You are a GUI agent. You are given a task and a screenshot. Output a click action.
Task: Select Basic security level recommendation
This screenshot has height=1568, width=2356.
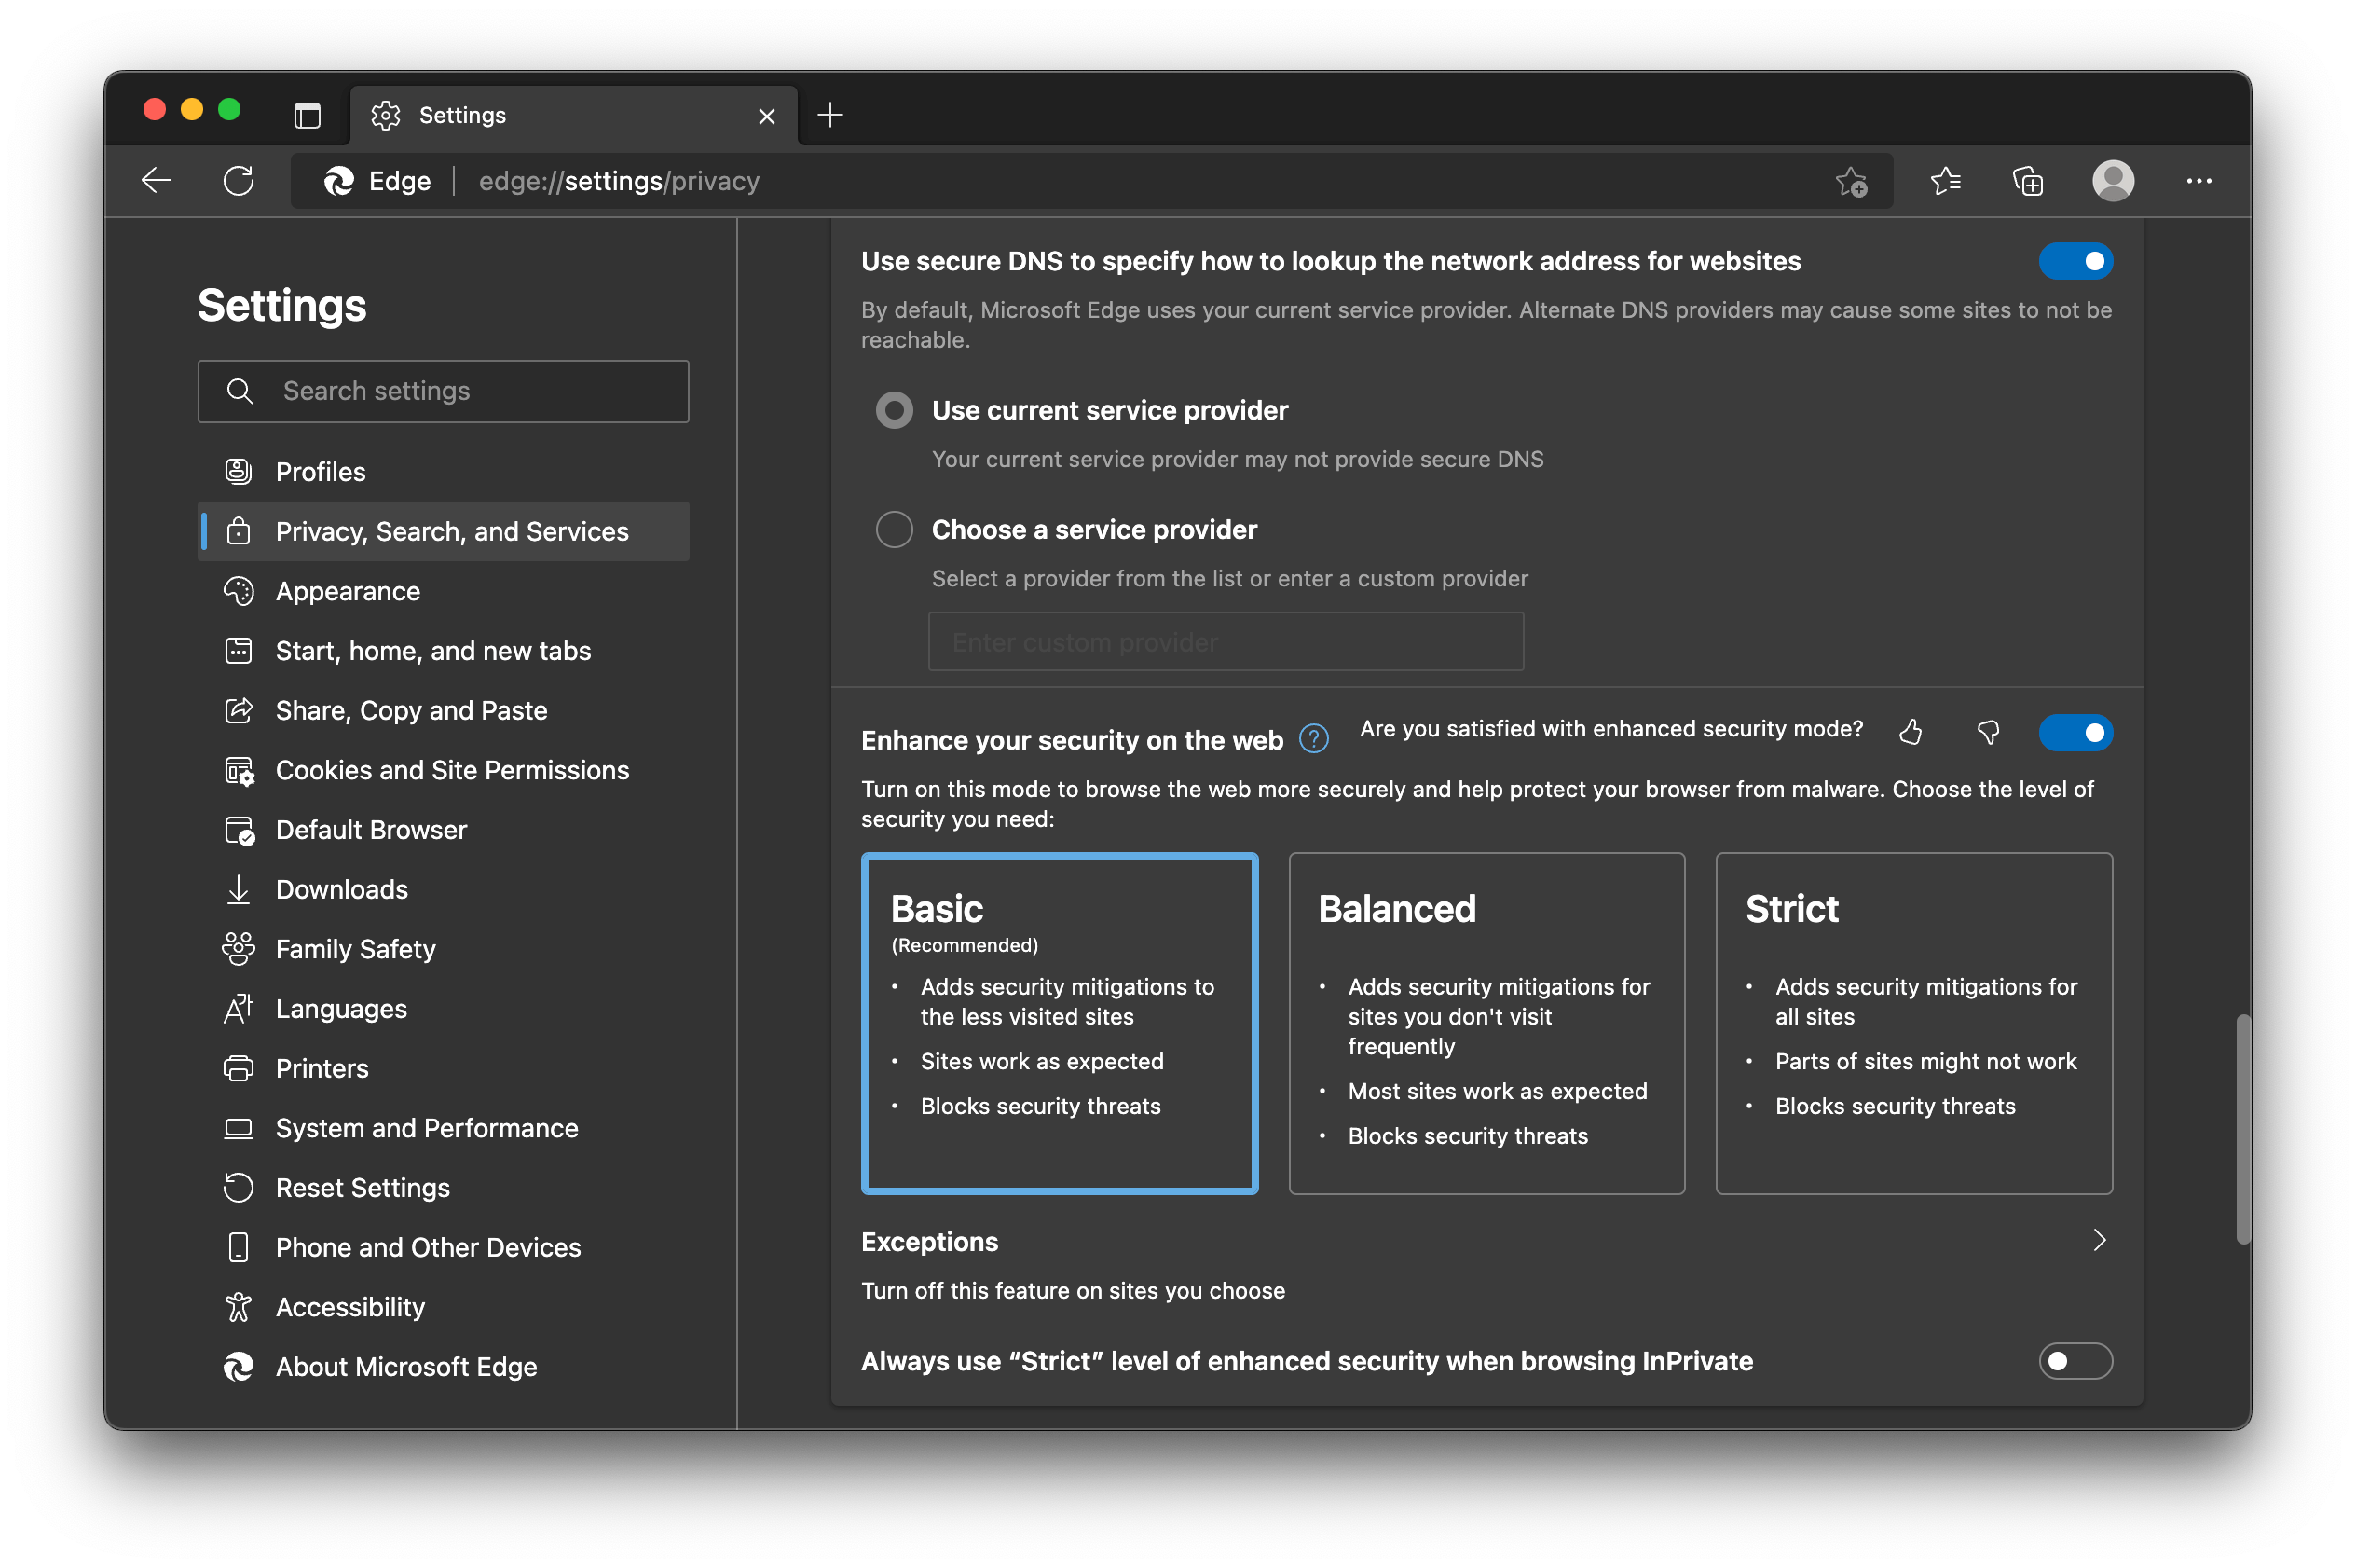coord(1058,1020)
